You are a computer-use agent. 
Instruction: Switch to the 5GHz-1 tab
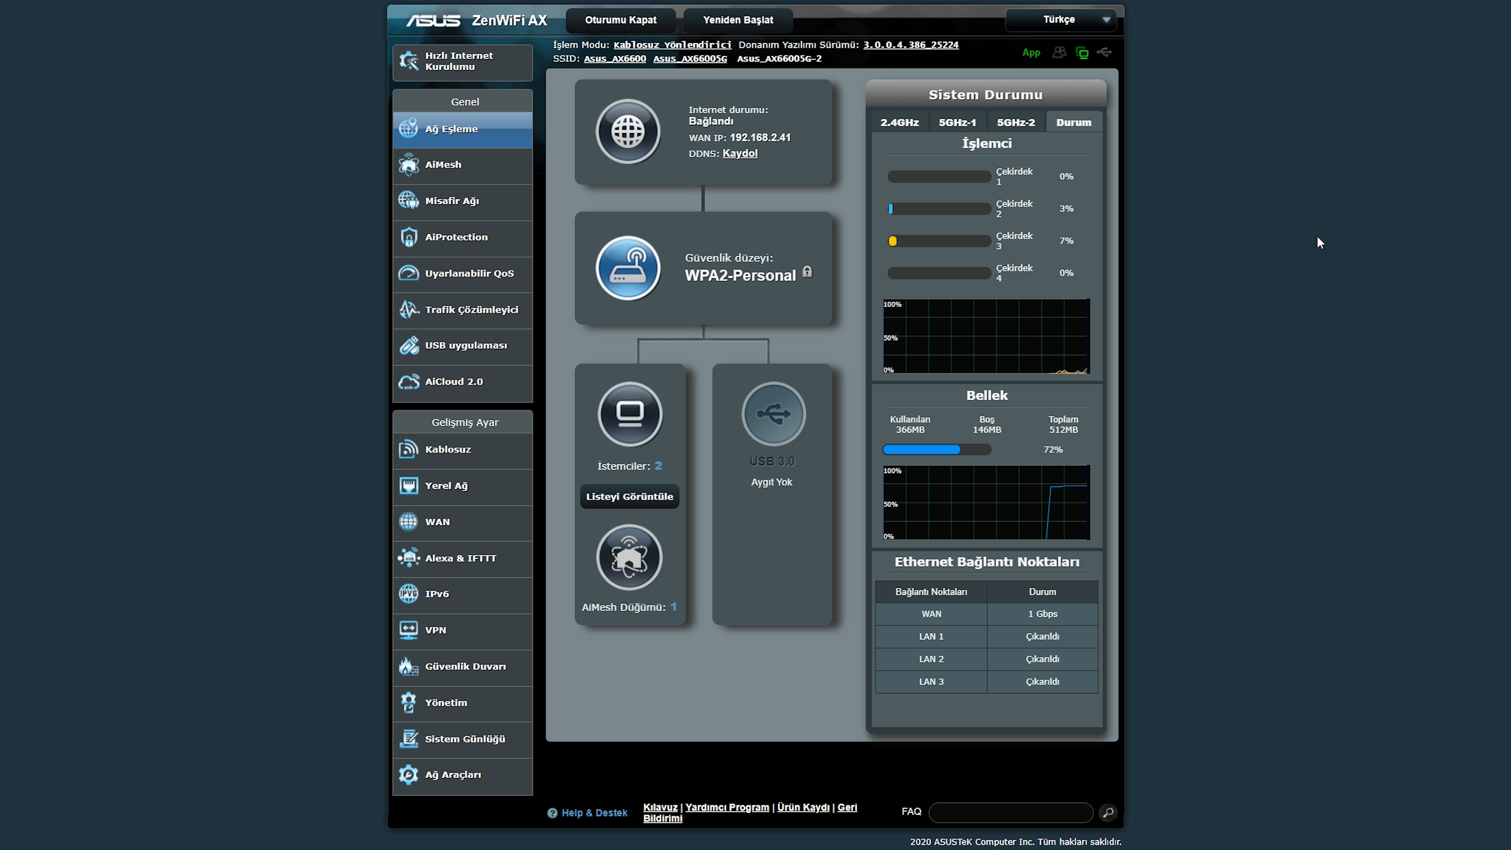(957, 123)
